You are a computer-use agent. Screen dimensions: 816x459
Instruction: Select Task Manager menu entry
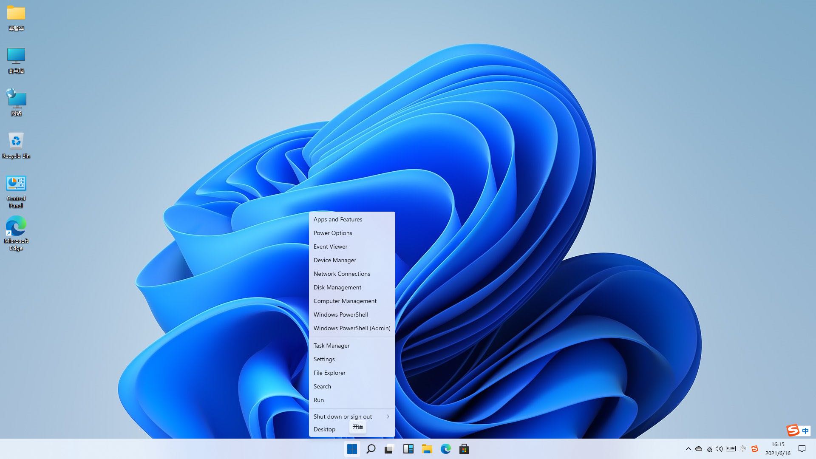[331, 346]
